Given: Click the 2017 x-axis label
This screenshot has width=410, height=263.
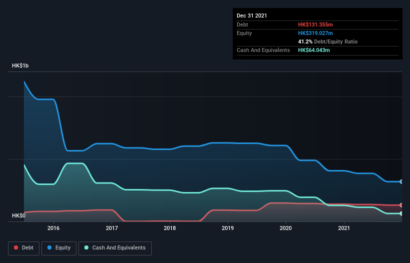Looking at the screenshot, I should (112, 228).
